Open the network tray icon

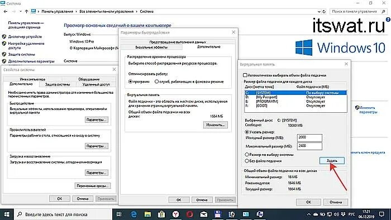pos(330,214)
